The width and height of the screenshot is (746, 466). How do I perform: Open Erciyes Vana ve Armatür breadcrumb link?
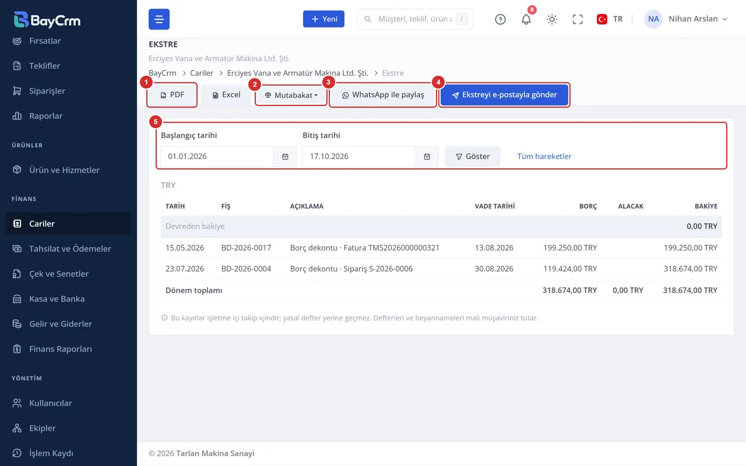pos(298,73)
